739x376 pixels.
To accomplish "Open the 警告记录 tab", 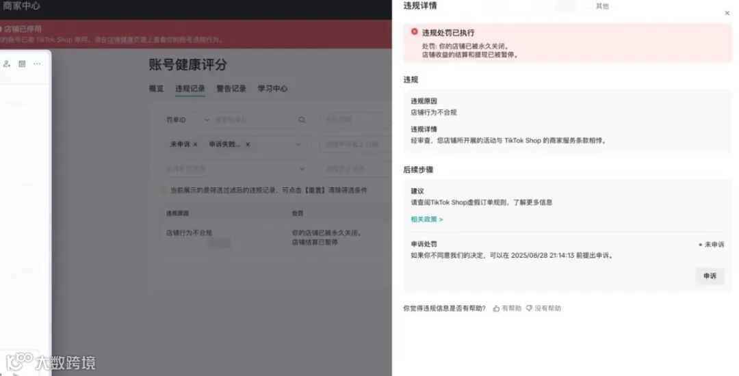I will tap(231, 88).
